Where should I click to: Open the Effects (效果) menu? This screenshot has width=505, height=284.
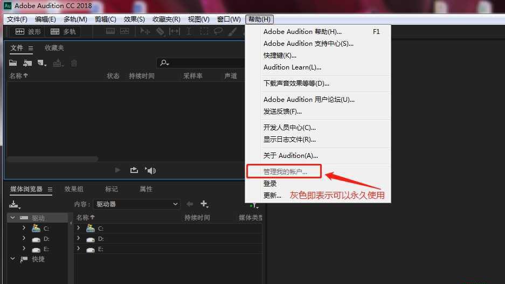pyautogui.click(x=134, y=19)
